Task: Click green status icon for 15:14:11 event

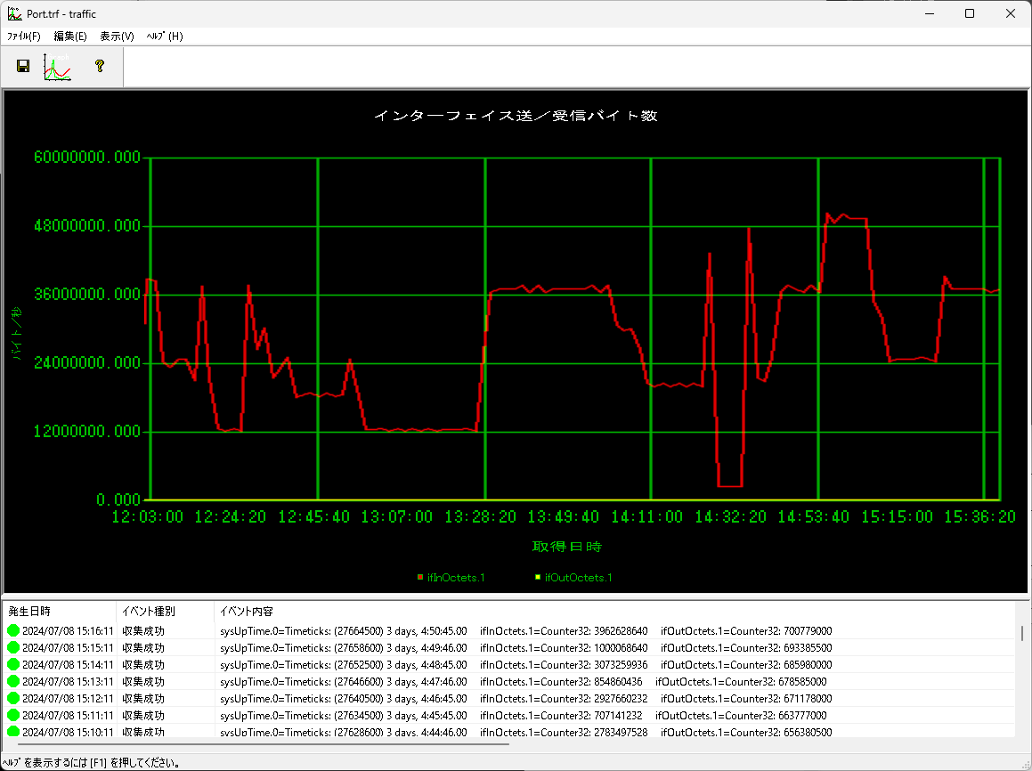Action: click(x=13, y=665)
